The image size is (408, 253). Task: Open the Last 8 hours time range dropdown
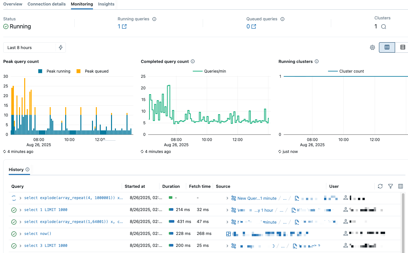click(x=30, y=47)
